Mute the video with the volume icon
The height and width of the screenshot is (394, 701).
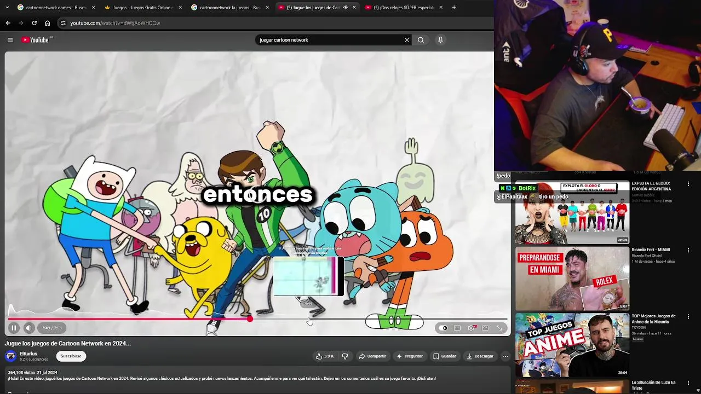[29, 328]
